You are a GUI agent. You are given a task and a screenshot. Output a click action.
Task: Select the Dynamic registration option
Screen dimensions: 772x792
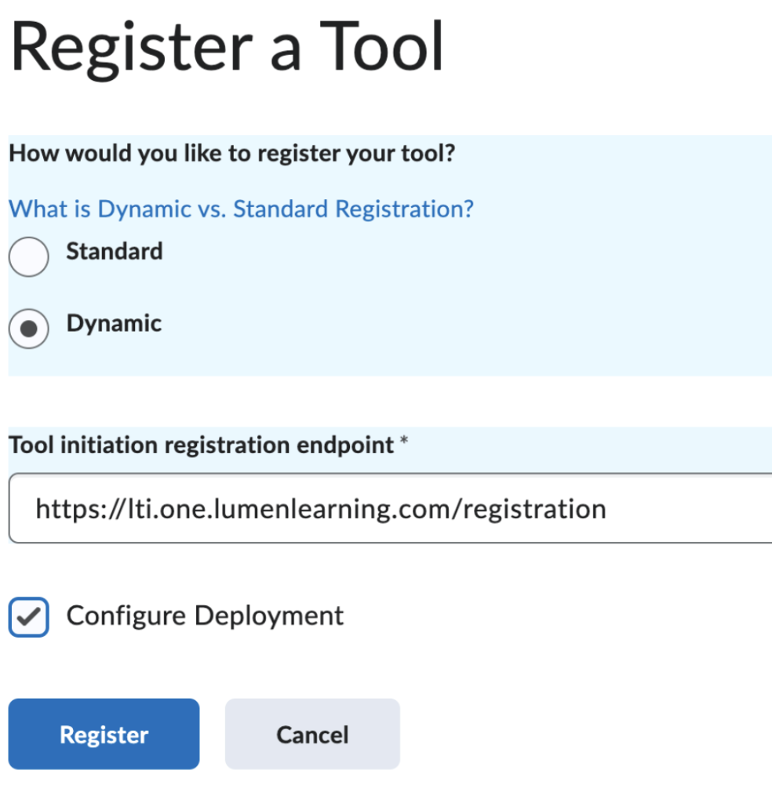[28, 329]
